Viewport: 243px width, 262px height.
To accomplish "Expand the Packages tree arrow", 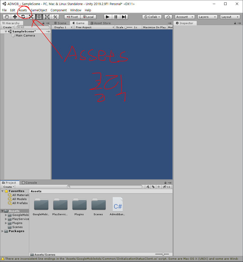I will [x=3, y=231].
